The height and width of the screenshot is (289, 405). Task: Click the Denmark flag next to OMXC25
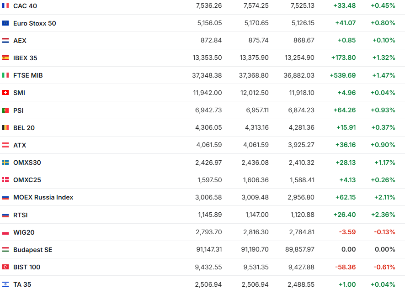5,180
